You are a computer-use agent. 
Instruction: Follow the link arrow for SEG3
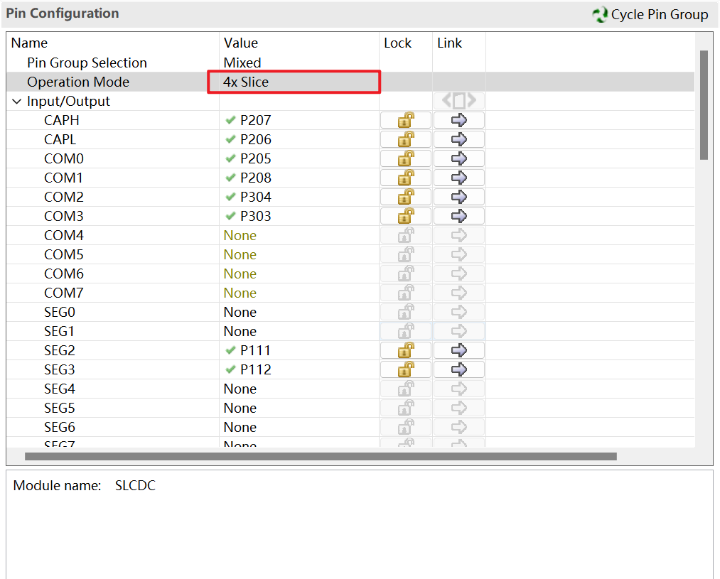(x=458, y=370)
